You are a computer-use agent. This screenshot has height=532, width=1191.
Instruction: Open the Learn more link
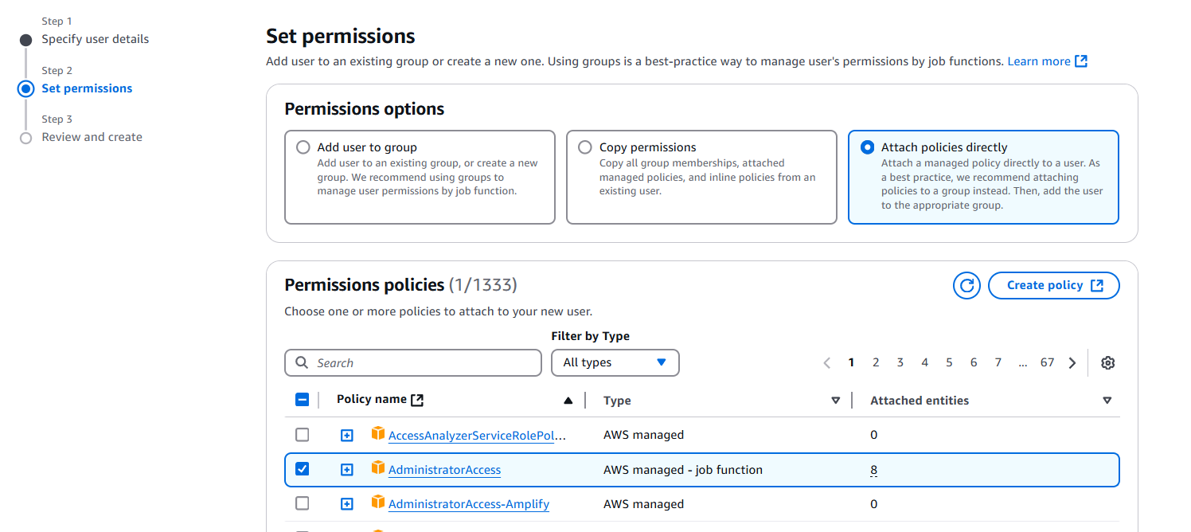(1039, 61)
